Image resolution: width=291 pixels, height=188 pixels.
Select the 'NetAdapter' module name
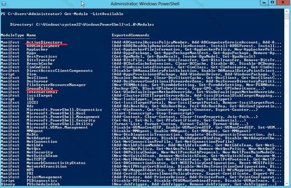coord(38,138)
